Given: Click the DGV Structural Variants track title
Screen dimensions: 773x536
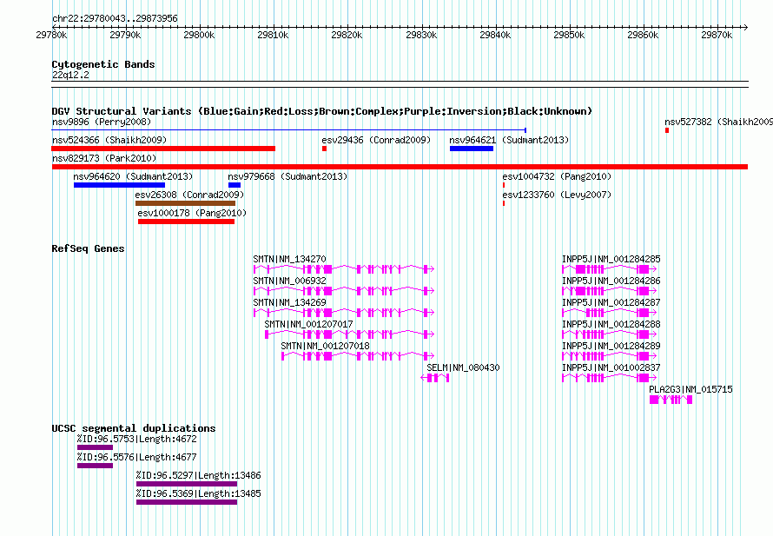Looking at the screenshot, I should pos(322,111).
